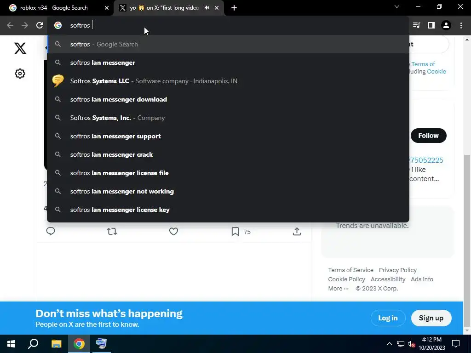Open File Explorer from the taskbar
The width and height of the screenshot is (471, 353).
(56, 344)
